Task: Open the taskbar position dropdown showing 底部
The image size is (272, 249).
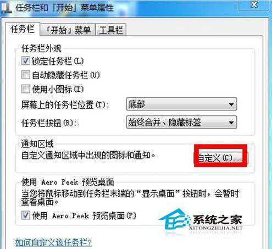Action: click(x=181, y=104)
